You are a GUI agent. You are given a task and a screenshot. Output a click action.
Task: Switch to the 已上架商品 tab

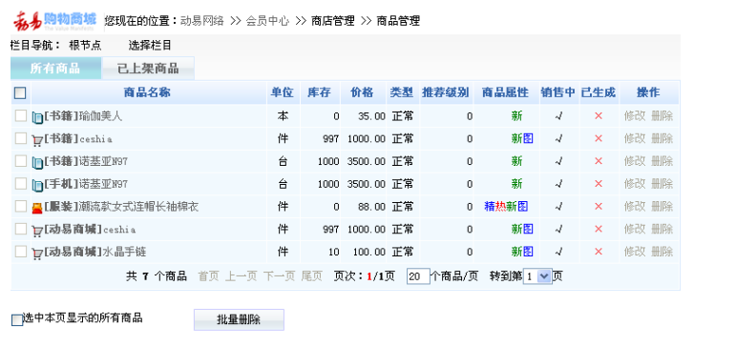click(148, 69)
